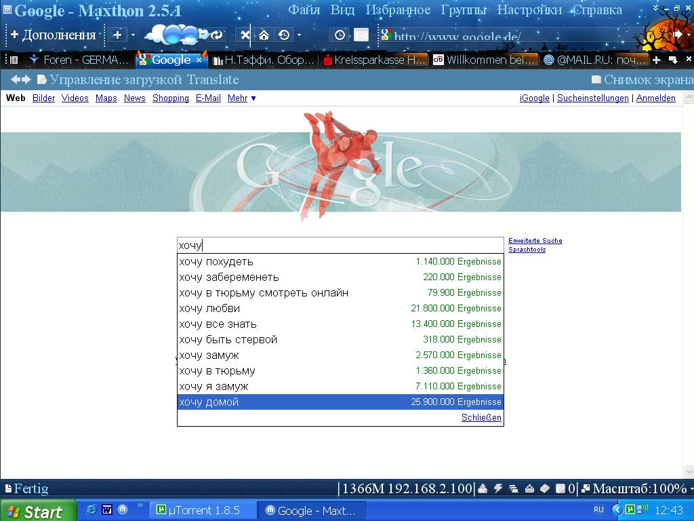
Task: Click the printer-like status bar icon
Action: click(x=529, y=488)
